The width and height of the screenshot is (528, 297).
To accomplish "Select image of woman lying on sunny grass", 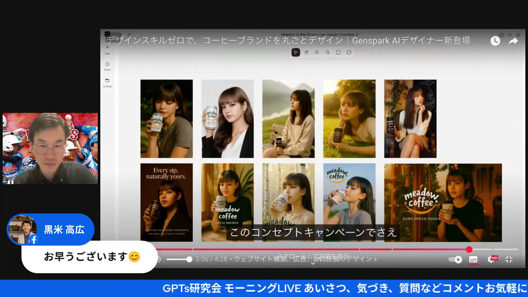I will (349, 119).
